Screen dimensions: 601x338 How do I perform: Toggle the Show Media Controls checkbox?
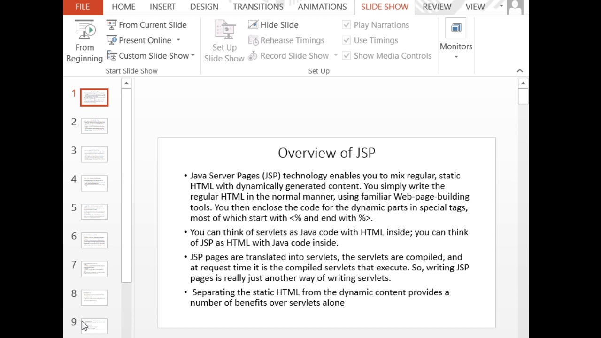click(x=347, y=56)
